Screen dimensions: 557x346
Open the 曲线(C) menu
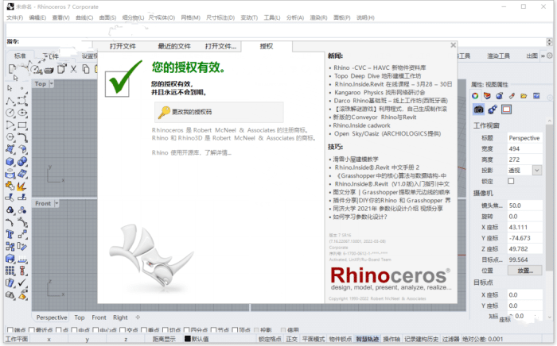click(x=84, y=17)
